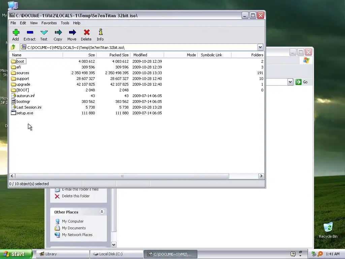Sort by the Name column header

coord(36,55)
